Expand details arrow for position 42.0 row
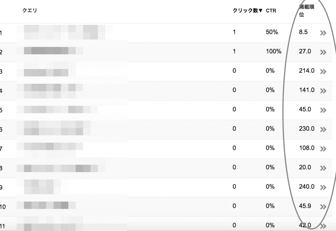 323,226
